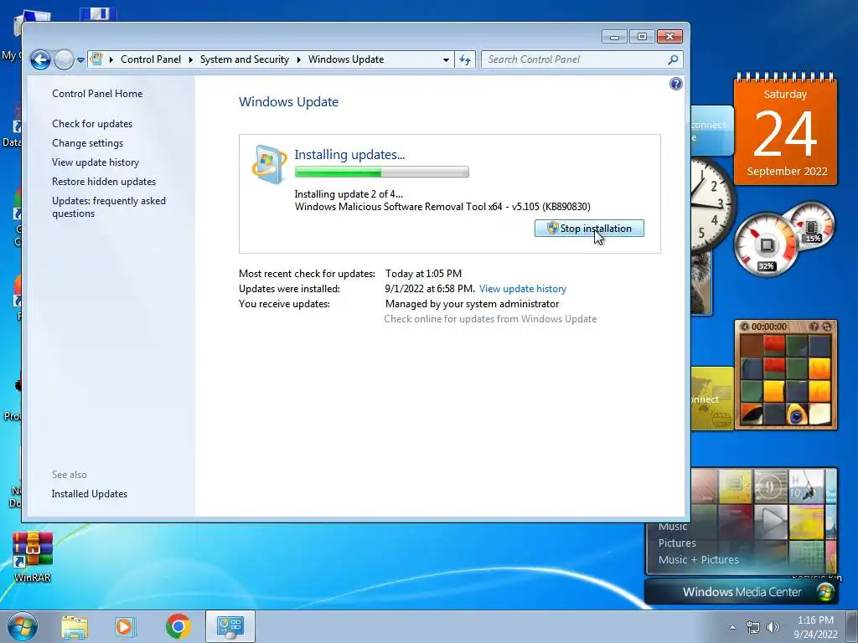The height and width of the screenshot is (643, 858).
Task: Expand arrow after Control Panel breadcrumb
Action: pos(190,59)
